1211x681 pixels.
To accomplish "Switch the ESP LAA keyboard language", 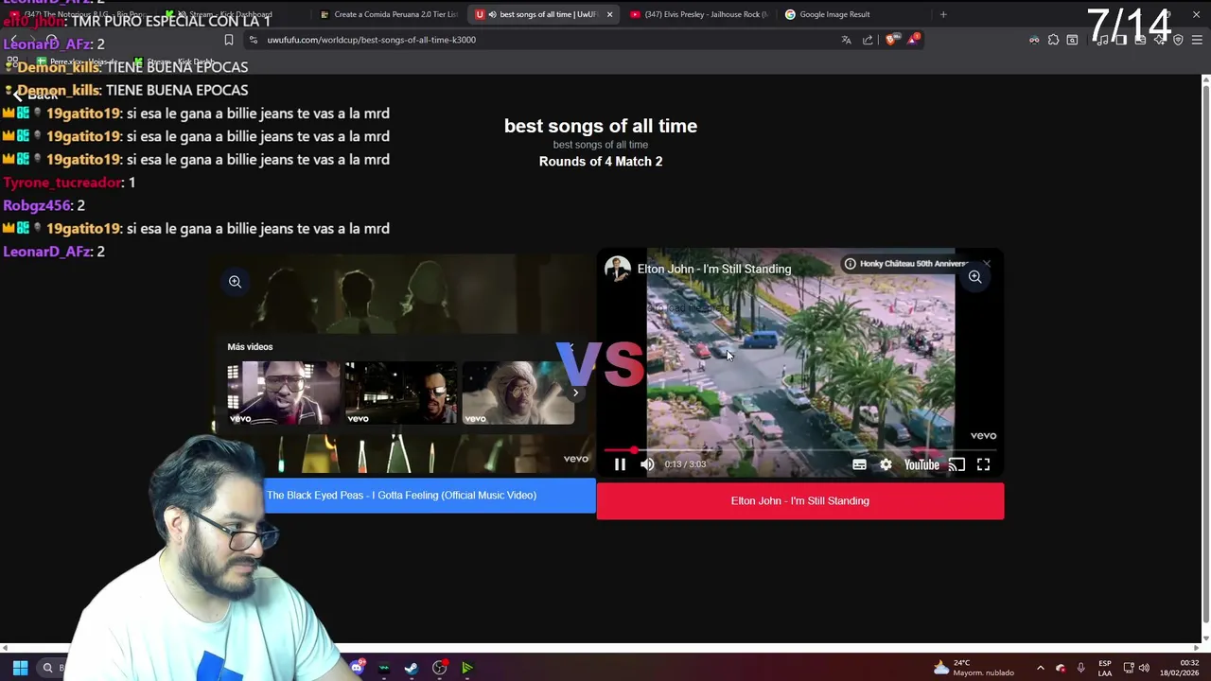I will click(1105, 668).
